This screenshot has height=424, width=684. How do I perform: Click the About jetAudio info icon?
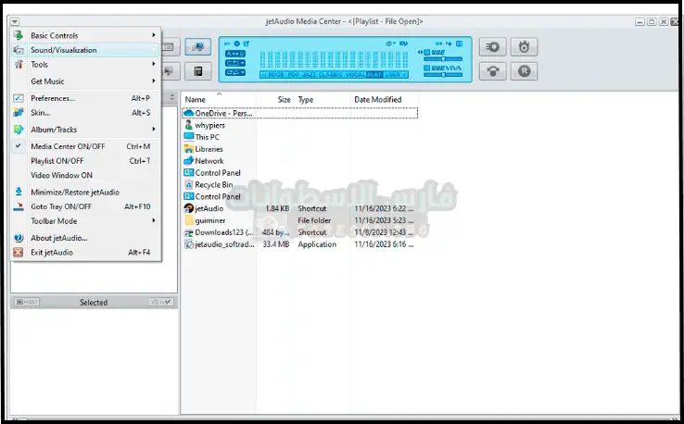[x=19, y=238]
